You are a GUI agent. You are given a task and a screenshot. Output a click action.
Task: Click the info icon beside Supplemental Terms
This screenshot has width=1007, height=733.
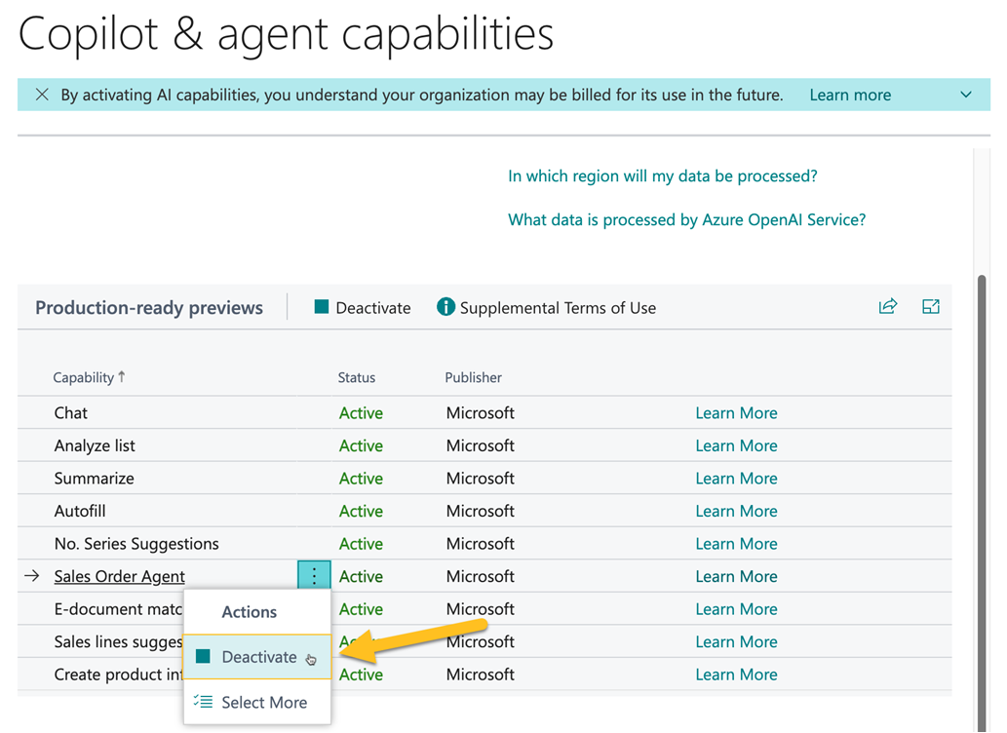click(445, 305)
